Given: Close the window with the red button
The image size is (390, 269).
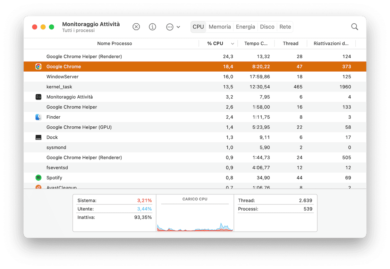Looking at the screenshot, I should (35, 27).
